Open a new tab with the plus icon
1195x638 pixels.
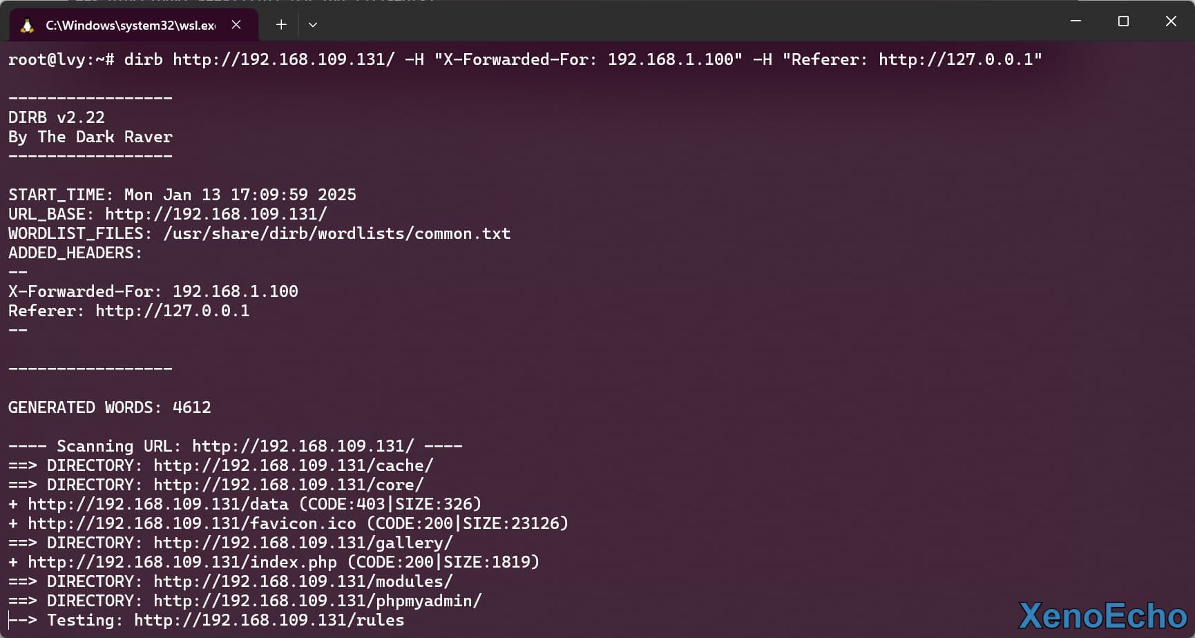click(281, 25)
